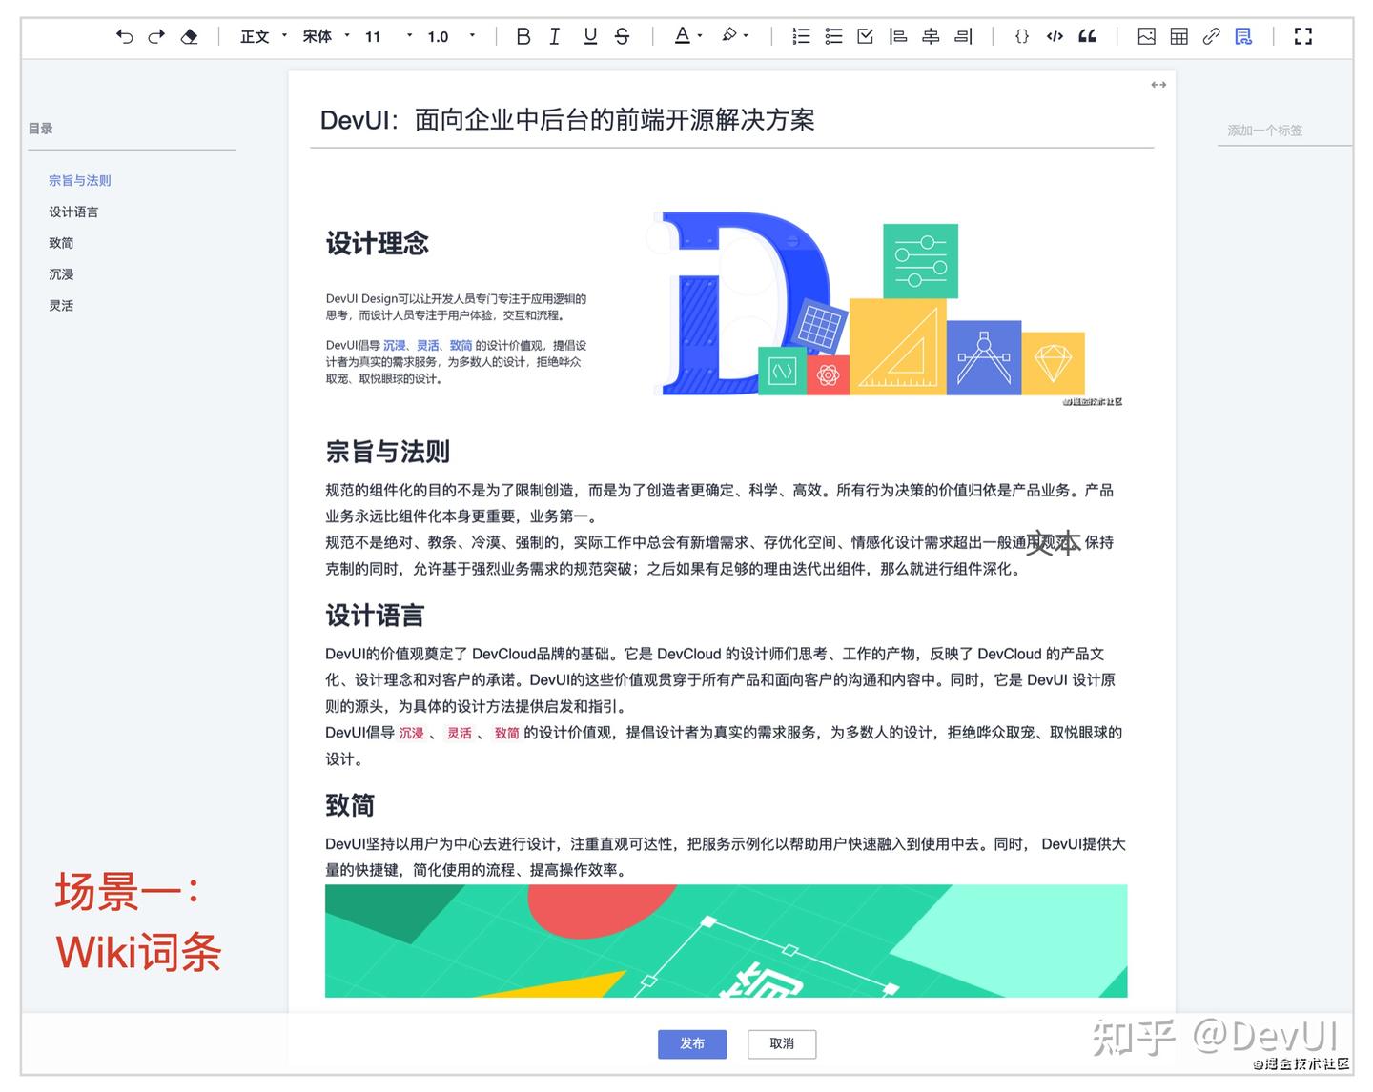Open the highlight color marker dropdown
The height and width of the screenshot is (1092, 1373).
[734, 36]
